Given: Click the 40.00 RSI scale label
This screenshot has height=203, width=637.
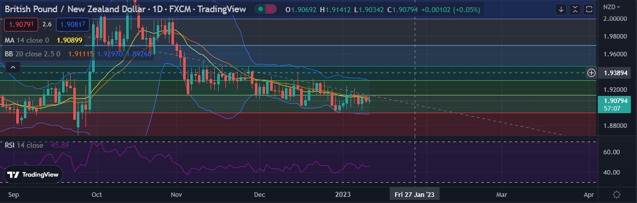Looking at the screenshot, I should point(611,173).
